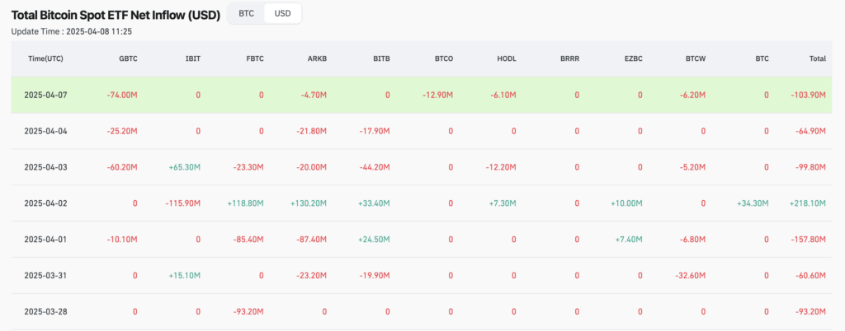This screenshot has height=331, width=845.
Task: Click the -87.40M ARKB value
Action: [x=311, y=240]
